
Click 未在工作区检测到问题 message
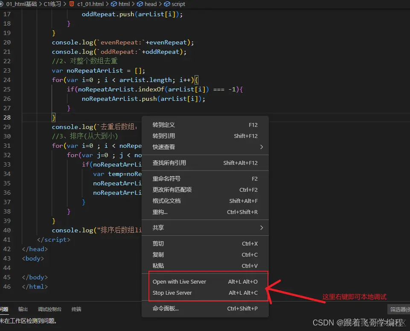click(x=28, y=320)
